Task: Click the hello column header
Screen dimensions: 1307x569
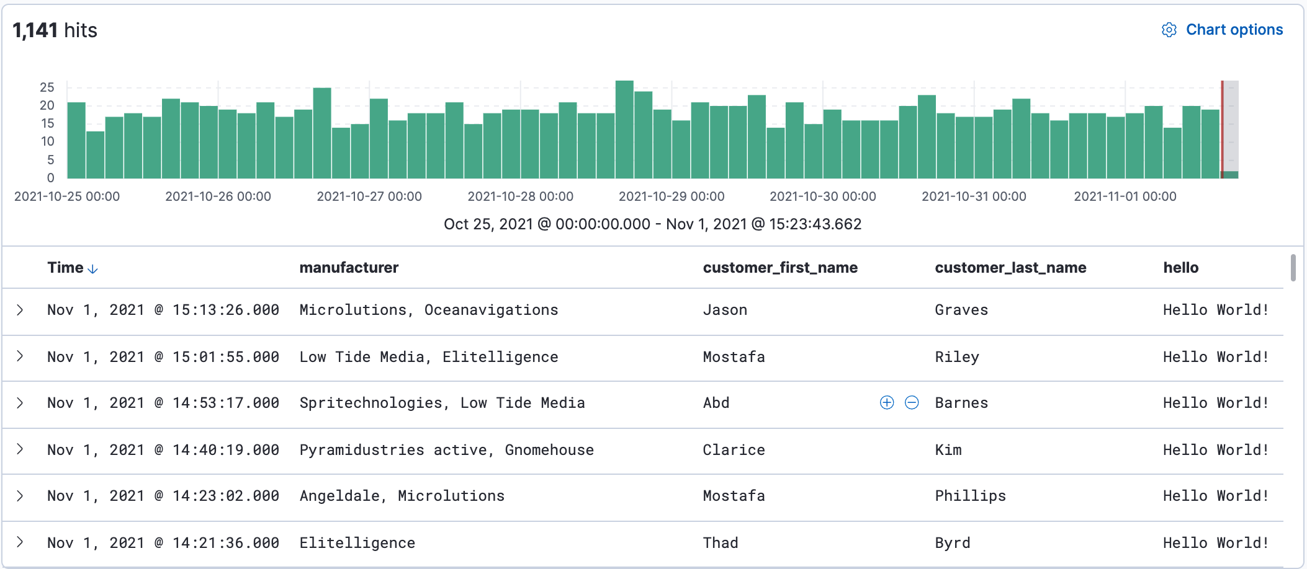Action: pos(1180,268)
